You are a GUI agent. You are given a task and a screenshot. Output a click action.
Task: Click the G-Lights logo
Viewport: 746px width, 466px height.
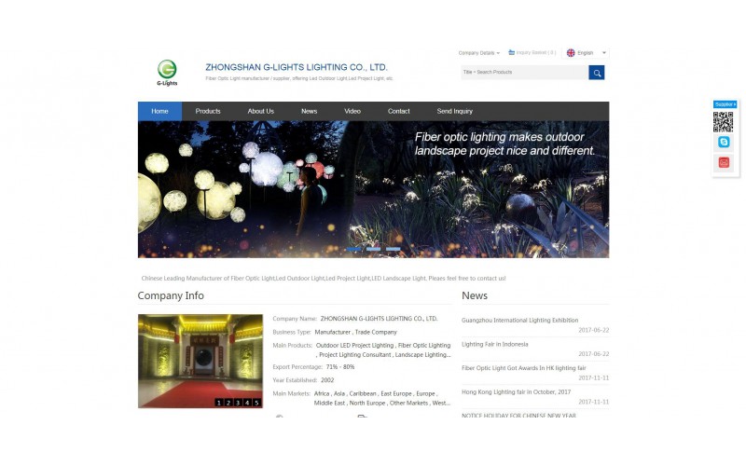(167, 71)
